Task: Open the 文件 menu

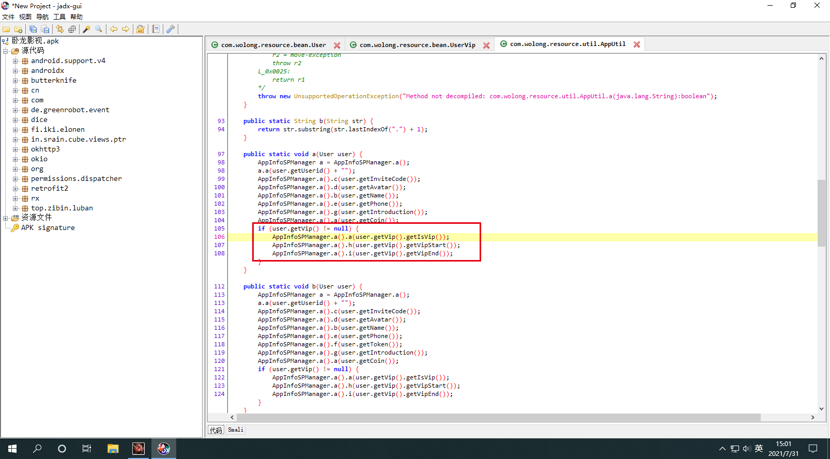Action: coord(8,17)
